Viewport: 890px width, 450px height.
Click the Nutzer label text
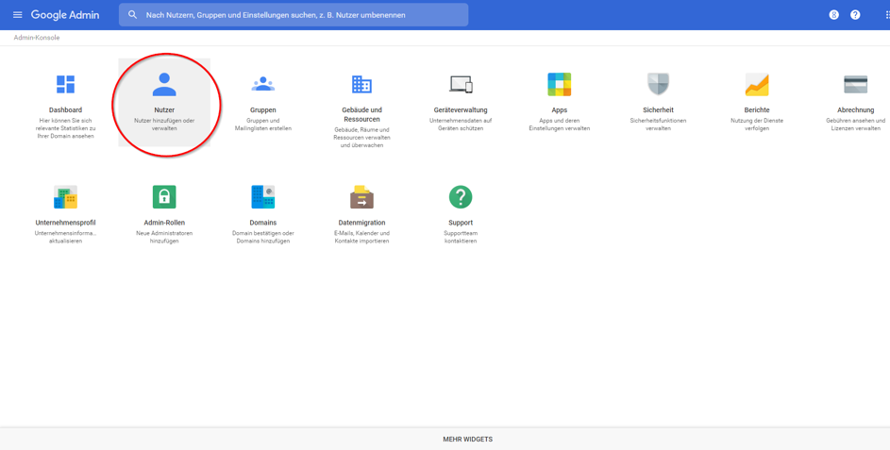164,110
